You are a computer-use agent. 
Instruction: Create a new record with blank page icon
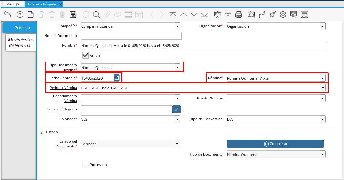[x=31, y=14]
